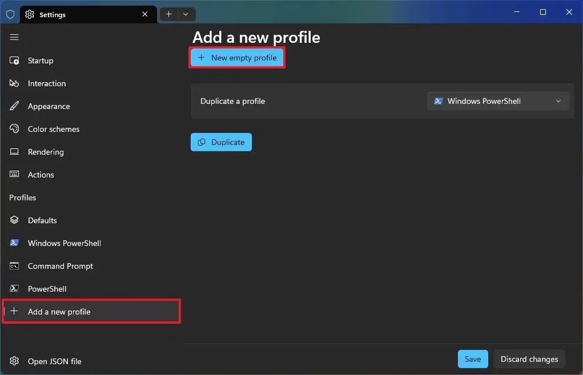Click the Rendering monitor icon

click(14, 152)
